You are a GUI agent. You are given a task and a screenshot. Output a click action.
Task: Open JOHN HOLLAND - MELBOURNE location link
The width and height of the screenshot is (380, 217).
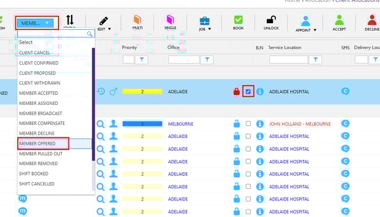click(x=300, y=124)
